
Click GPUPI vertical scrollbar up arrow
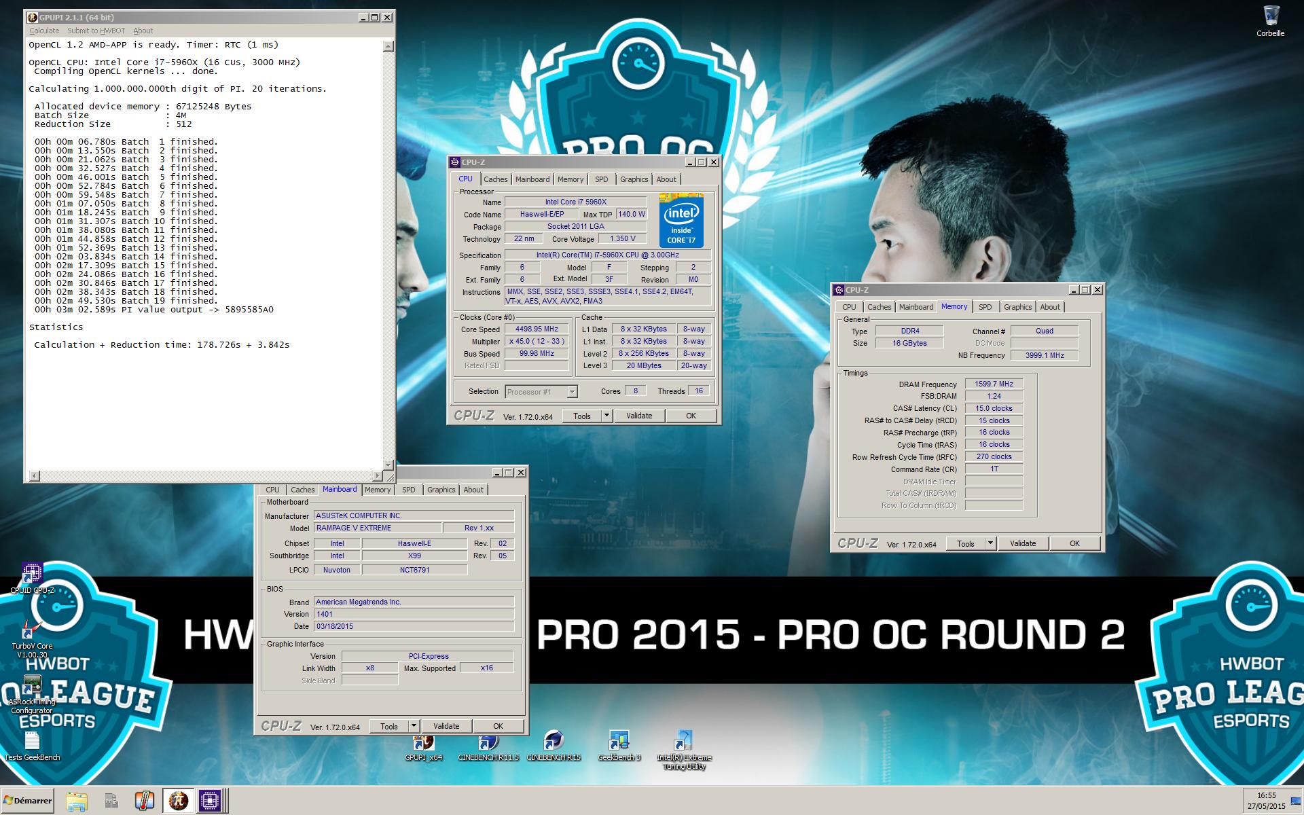pos(388,46)
